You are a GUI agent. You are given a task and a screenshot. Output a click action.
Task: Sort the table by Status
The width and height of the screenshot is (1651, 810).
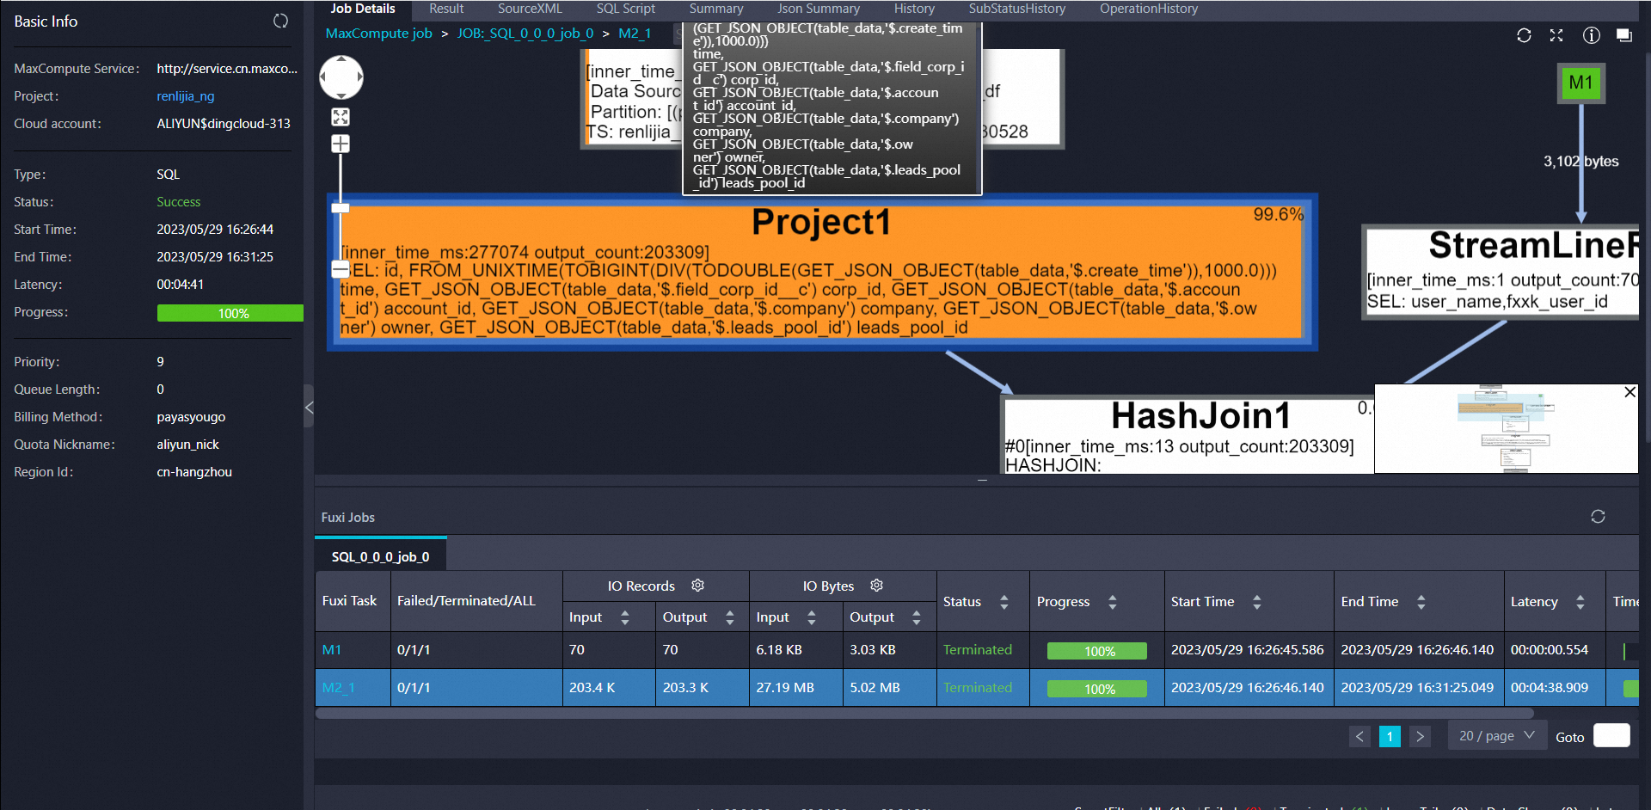(1004, 602)
